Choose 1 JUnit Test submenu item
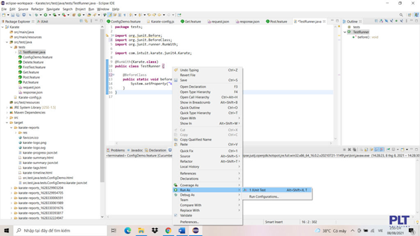 coord(277,190)
